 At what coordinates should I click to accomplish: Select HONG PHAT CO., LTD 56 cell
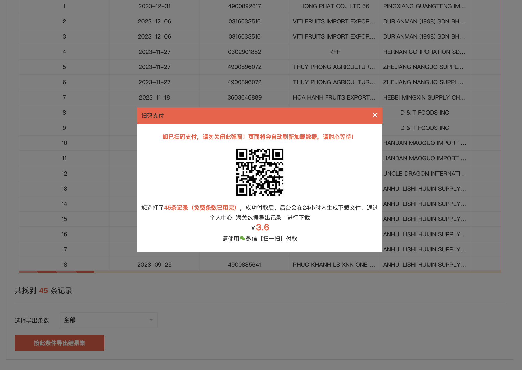tap(335, 6)
